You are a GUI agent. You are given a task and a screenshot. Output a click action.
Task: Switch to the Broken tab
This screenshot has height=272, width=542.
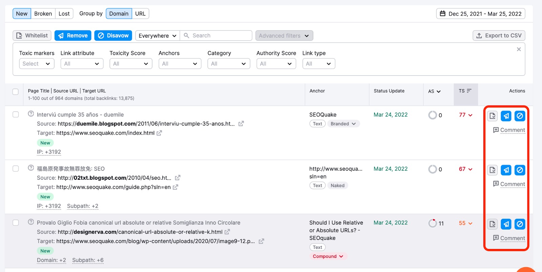(43, 14)
